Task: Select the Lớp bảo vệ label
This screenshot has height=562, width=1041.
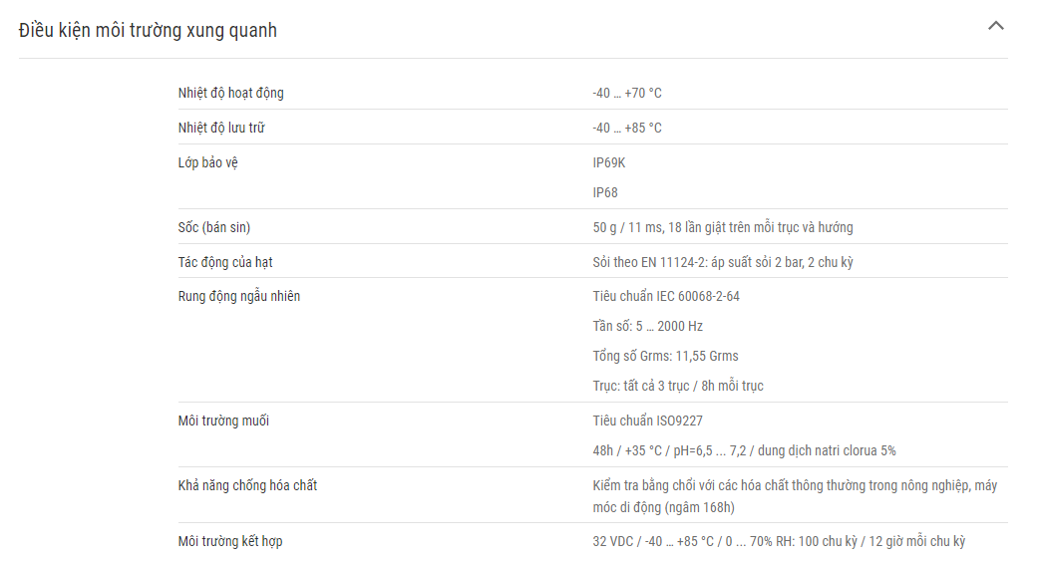Action: click(207, 162)
